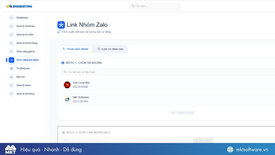Select the Viet Long Mkt account name
275x155 pixels.
pos(81,83)
